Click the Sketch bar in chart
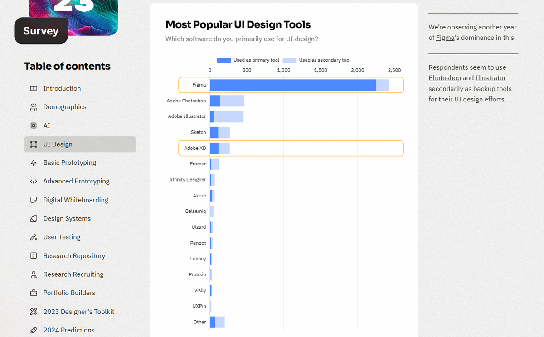 (x=220, y=132)
